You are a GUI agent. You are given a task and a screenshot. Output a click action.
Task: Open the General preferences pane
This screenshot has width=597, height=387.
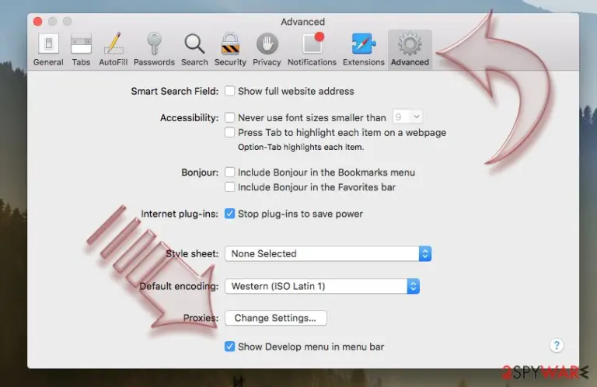[48, 50]
